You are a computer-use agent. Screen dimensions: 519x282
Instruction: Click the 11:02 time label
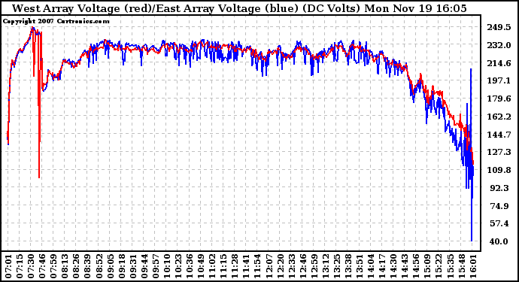pos(212,266)
